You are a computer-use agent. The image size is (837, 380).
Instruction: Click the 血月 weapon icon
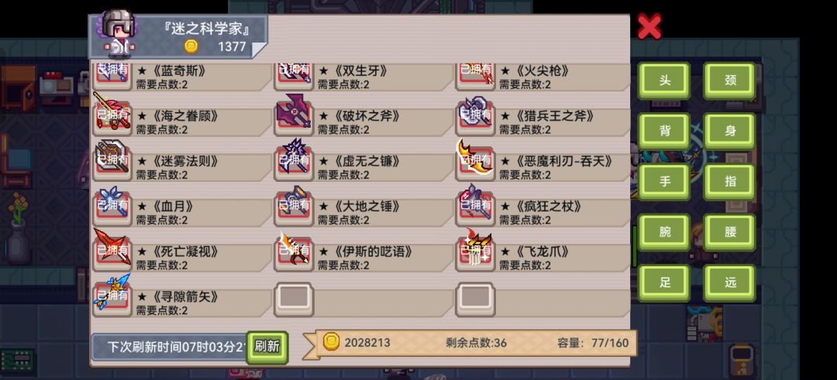coord(112,204)
